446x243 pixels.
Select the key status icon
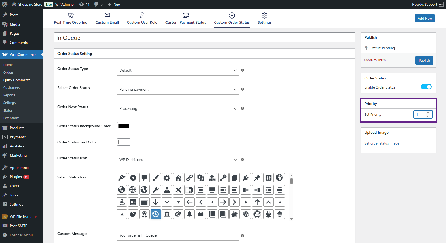point(223,178)
